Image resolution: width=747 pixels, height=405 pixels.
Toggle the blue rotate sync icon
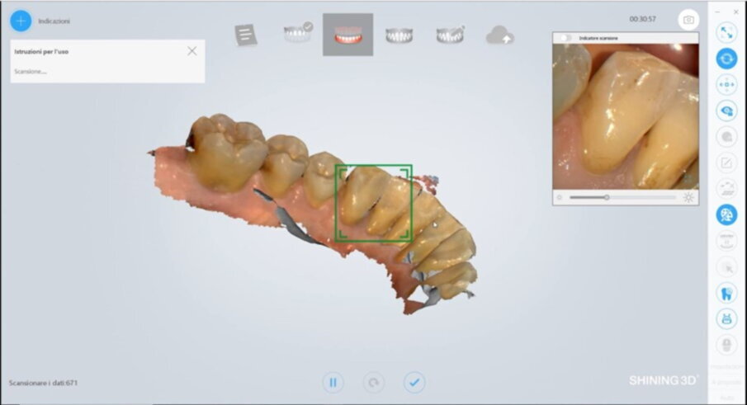tap(726, 59)
